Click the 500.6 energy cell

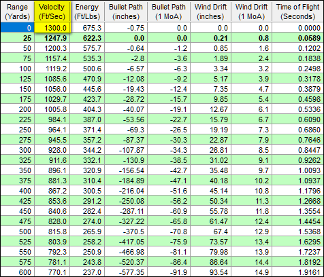(x=87, y=69)
